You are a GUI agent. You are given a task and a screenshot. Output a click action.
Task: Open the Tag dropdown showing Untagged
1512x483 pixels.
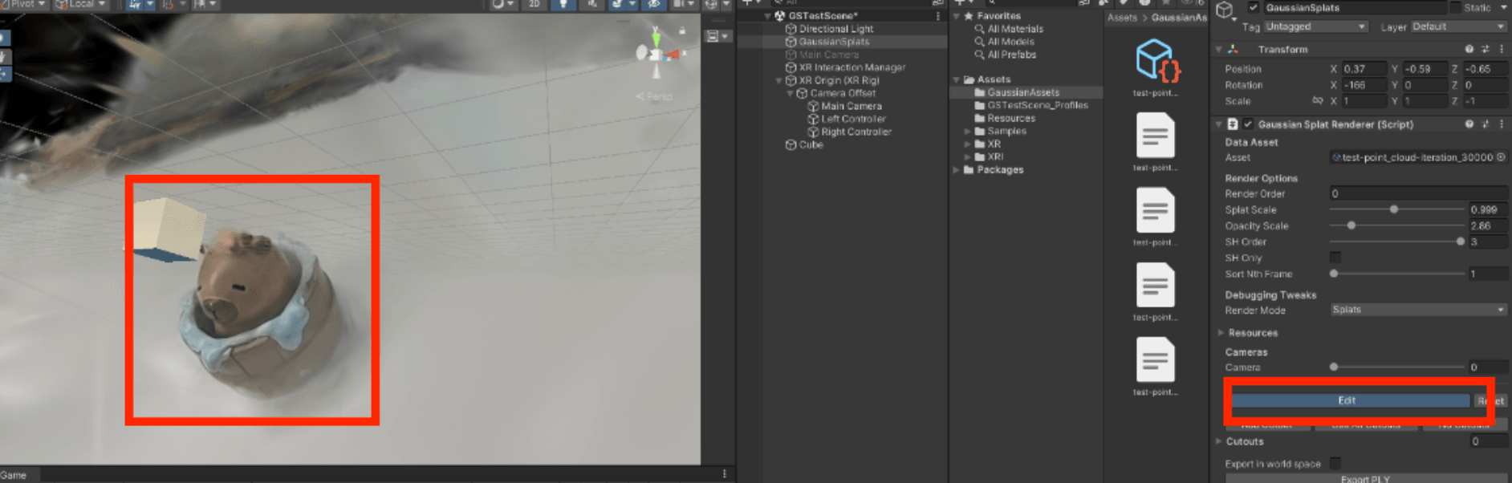tap(1315, 26)
